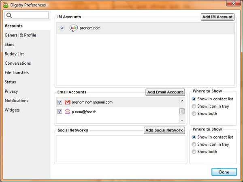Click the email list scroll up arrow
The image size is (243, 182).
(182, 101)
